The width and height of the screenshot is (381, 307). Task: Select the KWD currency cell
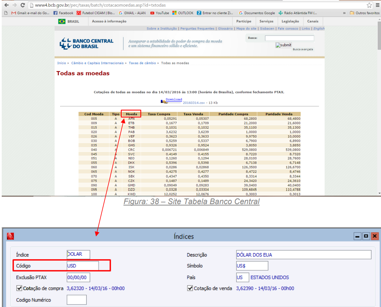pos(131,194)
